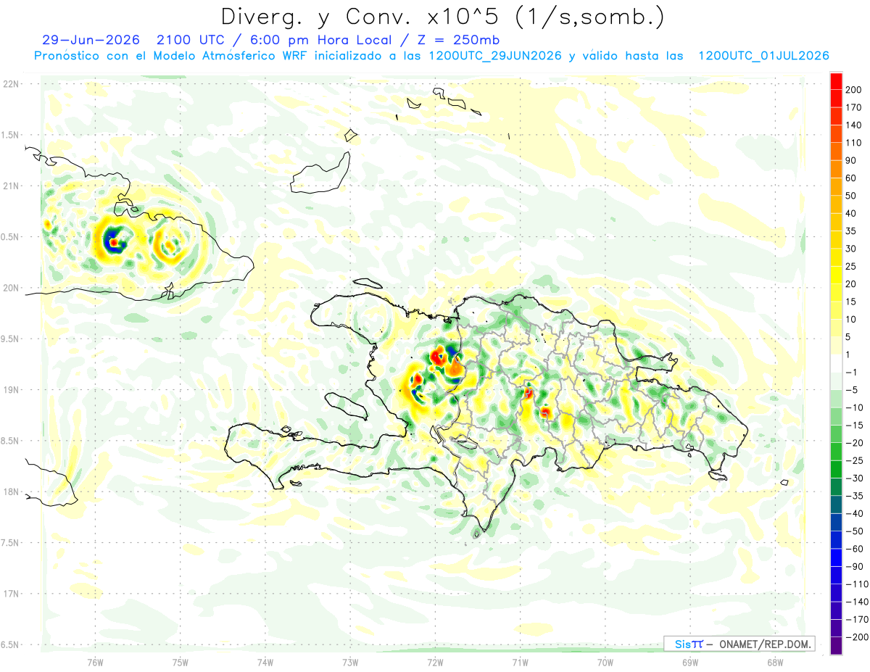The height and width of the screenshot is (672, 870).
Task: Click the color bar label '-170'
Action: pos(856,619)
